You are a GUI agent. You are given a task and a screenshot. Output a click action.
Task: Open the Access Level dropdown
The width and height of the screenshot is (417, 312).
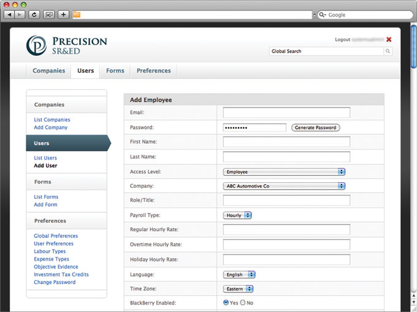(284, 172)
